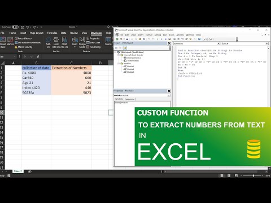This screenshot has height=203, width=271.
Task: Open the Excel search magnifier
Action: 108,27
